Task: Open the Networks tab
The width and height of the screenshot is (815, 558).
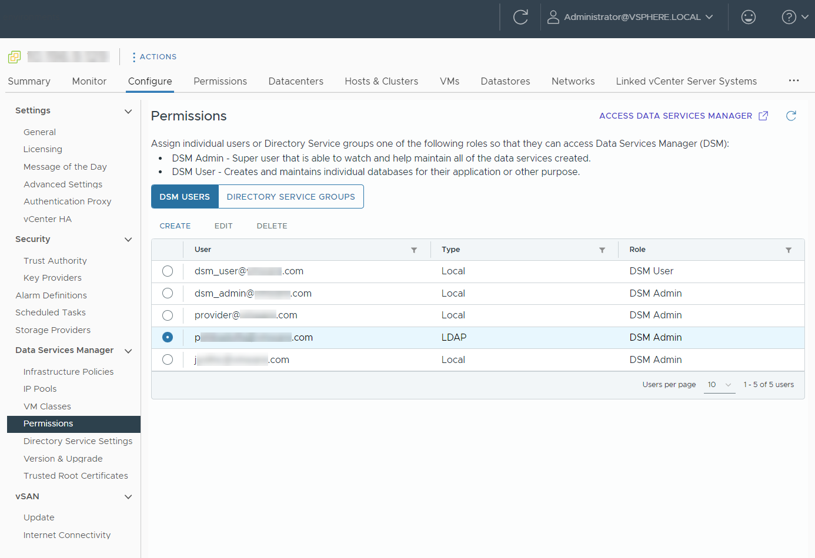Action: pos(573,81)
